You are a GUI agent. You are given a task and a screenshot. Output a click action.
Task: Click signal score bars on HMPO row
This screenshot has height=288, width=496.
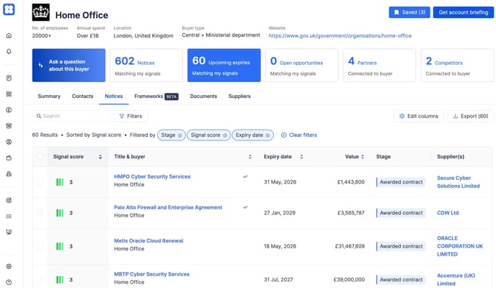click(60, 182)
